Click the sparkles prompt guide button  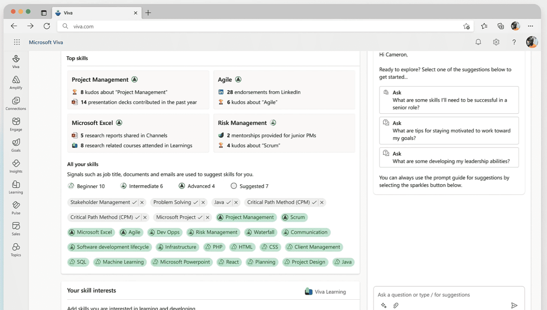384,305
